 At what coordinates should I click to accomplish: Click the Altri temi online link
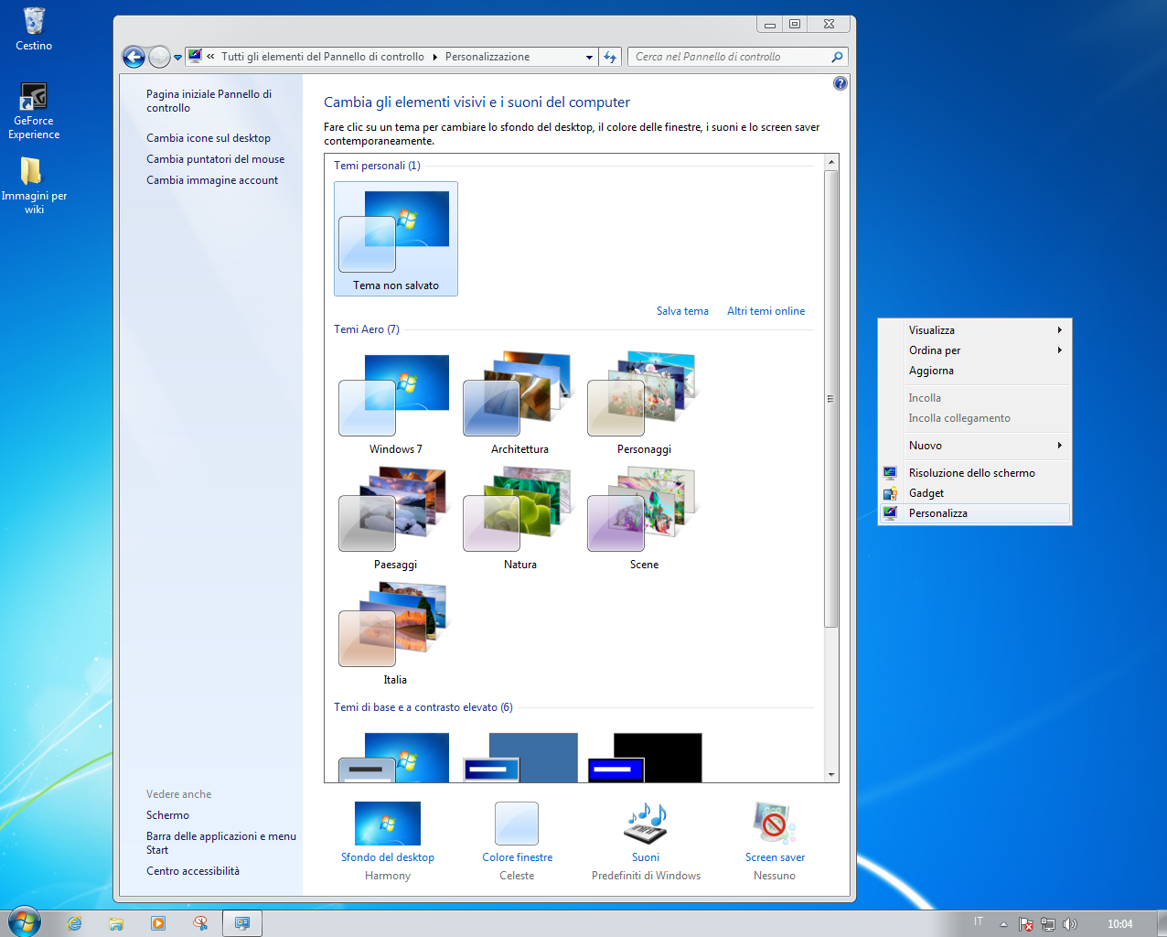click(766, 311)
